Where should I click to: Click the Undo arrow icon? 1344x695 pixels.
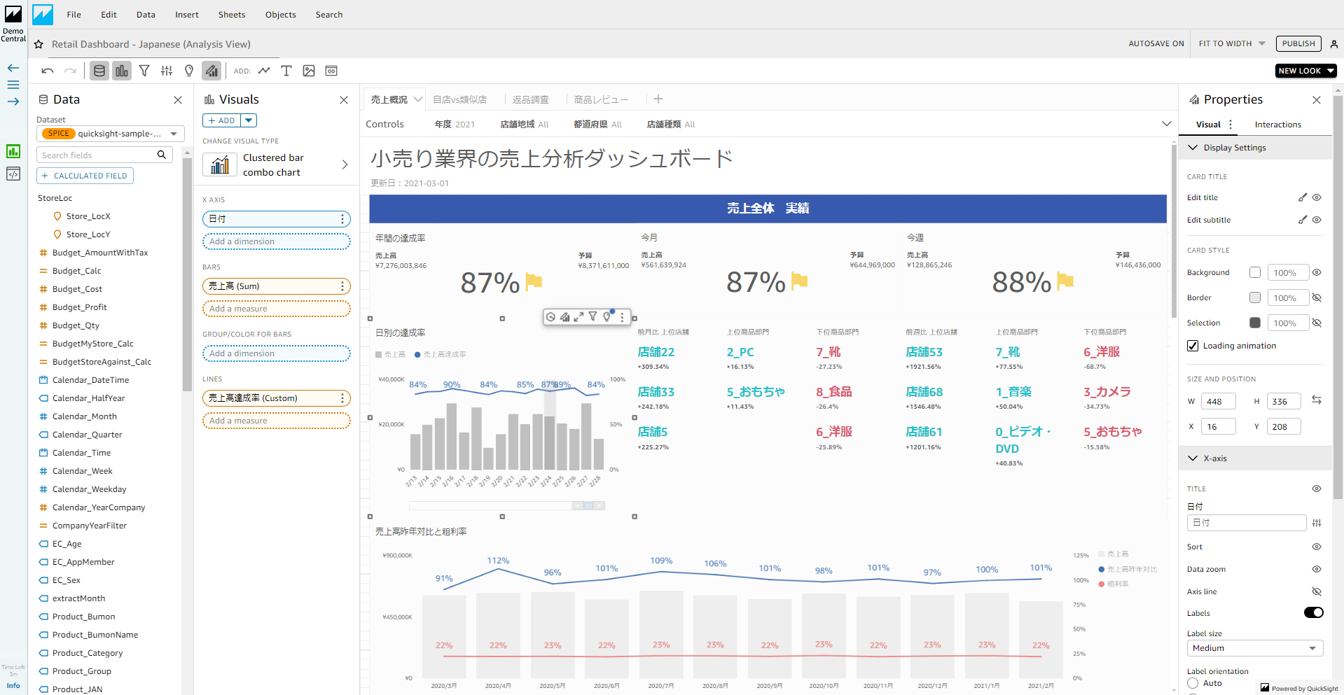click(47, 70)
